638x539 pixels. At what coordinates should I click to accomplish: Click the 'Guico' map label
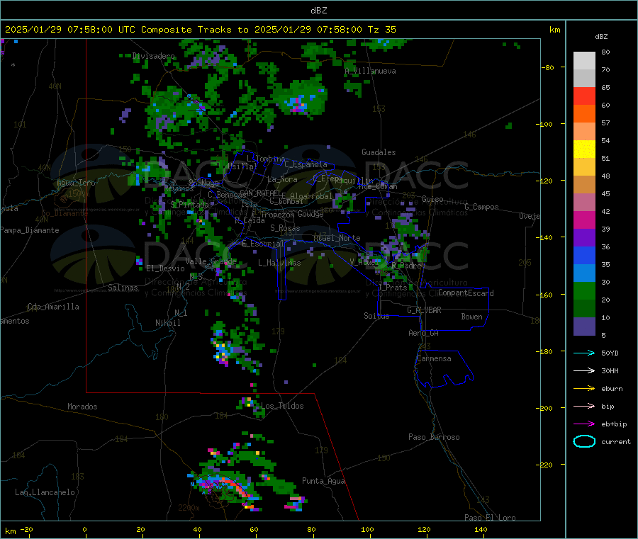coord(432,200)
